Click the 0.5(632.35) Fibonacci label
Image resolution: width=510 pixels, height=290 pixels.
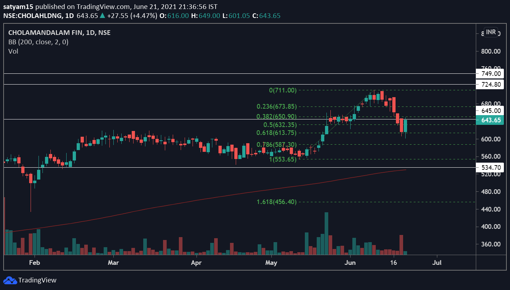coord(280,125)
